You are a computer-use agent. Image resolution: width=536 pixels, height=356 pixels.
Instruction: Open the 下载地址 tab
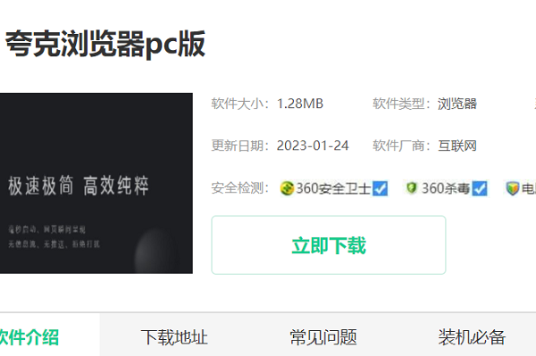point(174,337)
